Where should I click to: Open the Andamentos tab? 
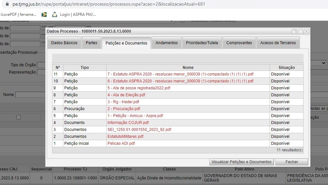167,43
